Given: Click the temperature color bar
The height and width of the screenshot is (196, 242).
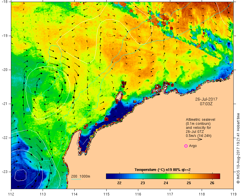Looking at the screenshot, I should tap(163, 176).
